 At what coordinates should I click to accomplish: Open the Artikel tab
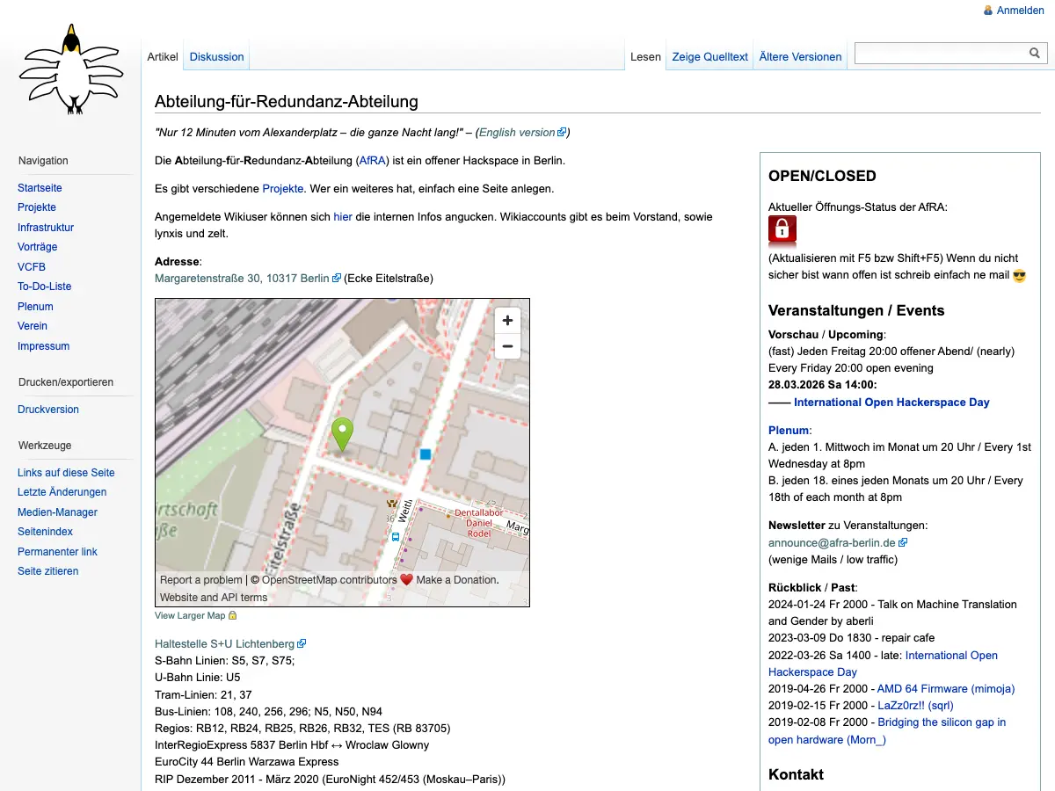(163, 56)
